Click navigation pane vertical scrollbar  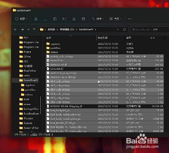click(x=40, y=105)
